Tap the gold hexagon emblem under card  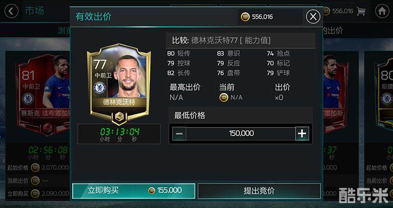click(x=119, y=117)
